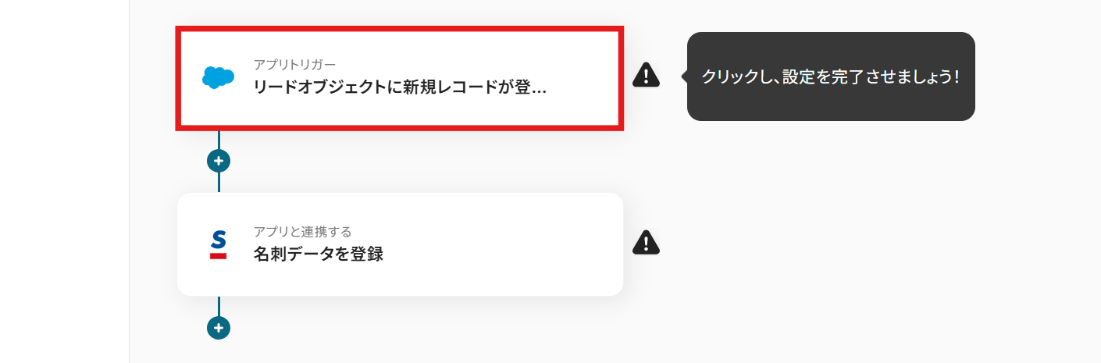Click the 名刺データを登録 title text
This screenshot has height=363, width=1101.
(319, 254)
